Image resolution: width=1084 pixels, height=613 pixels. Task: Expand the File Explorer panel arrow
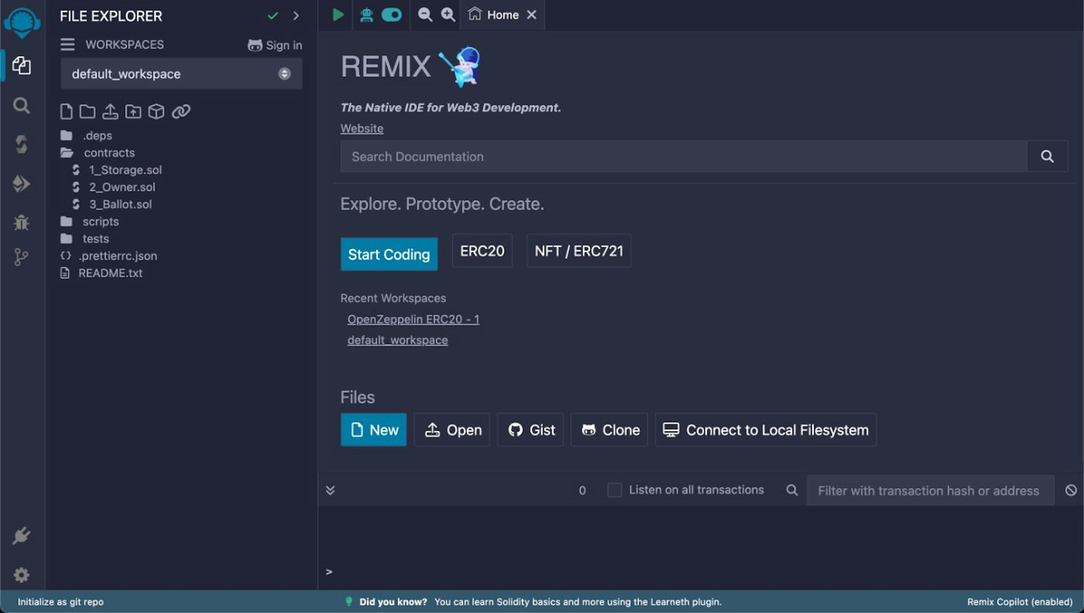pyautogui.click(x=296, y=16)
